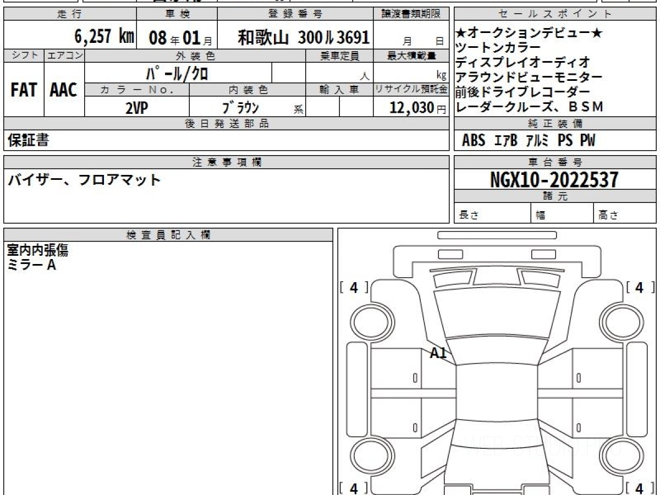This screenshot has width=660, height=495.
Task: Click the 車台番号 header
Action: [x=555, y=162]
